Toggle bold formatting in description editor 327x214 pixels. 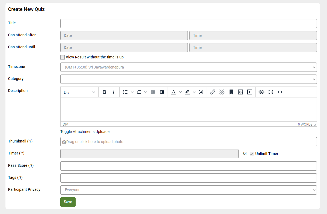104,92
